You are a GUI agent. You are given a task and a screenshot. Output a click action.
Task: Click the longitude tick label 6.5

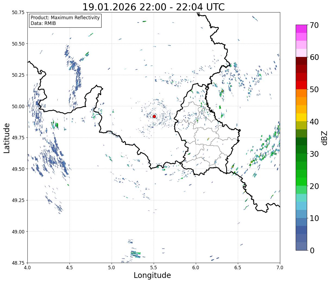(x=238, y=268)
